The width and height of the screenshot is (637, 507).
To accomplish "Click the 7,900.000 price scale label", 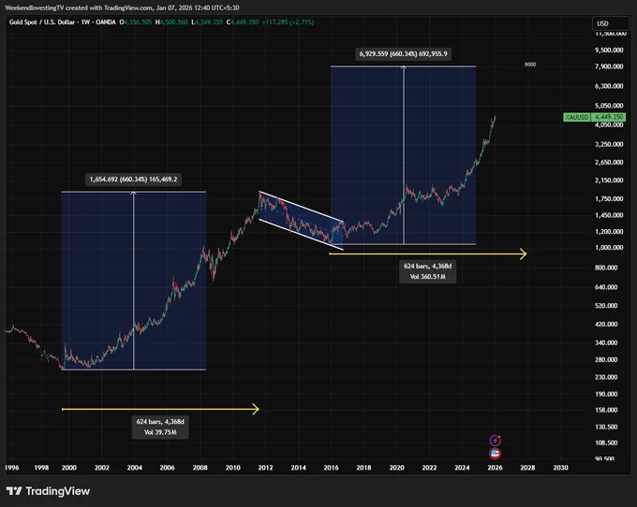I will coord(609,66).
